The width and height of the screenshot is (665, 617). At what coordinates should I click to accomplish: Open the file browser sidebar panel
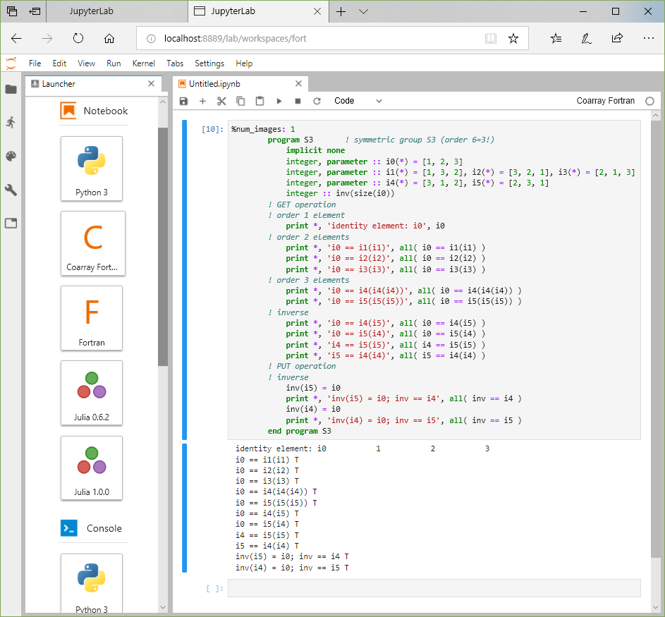[x=11, y=90]
